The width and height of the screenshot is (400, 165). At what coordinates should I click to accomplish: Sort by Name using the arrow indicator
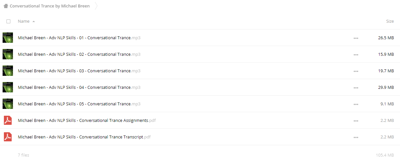click(34, 21)
